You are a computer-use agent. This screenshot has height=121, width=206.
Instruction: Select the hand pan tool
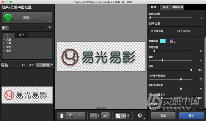pos(62,116)
